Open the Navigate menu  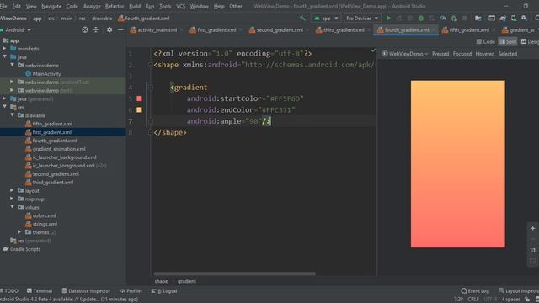pos(51,6)
